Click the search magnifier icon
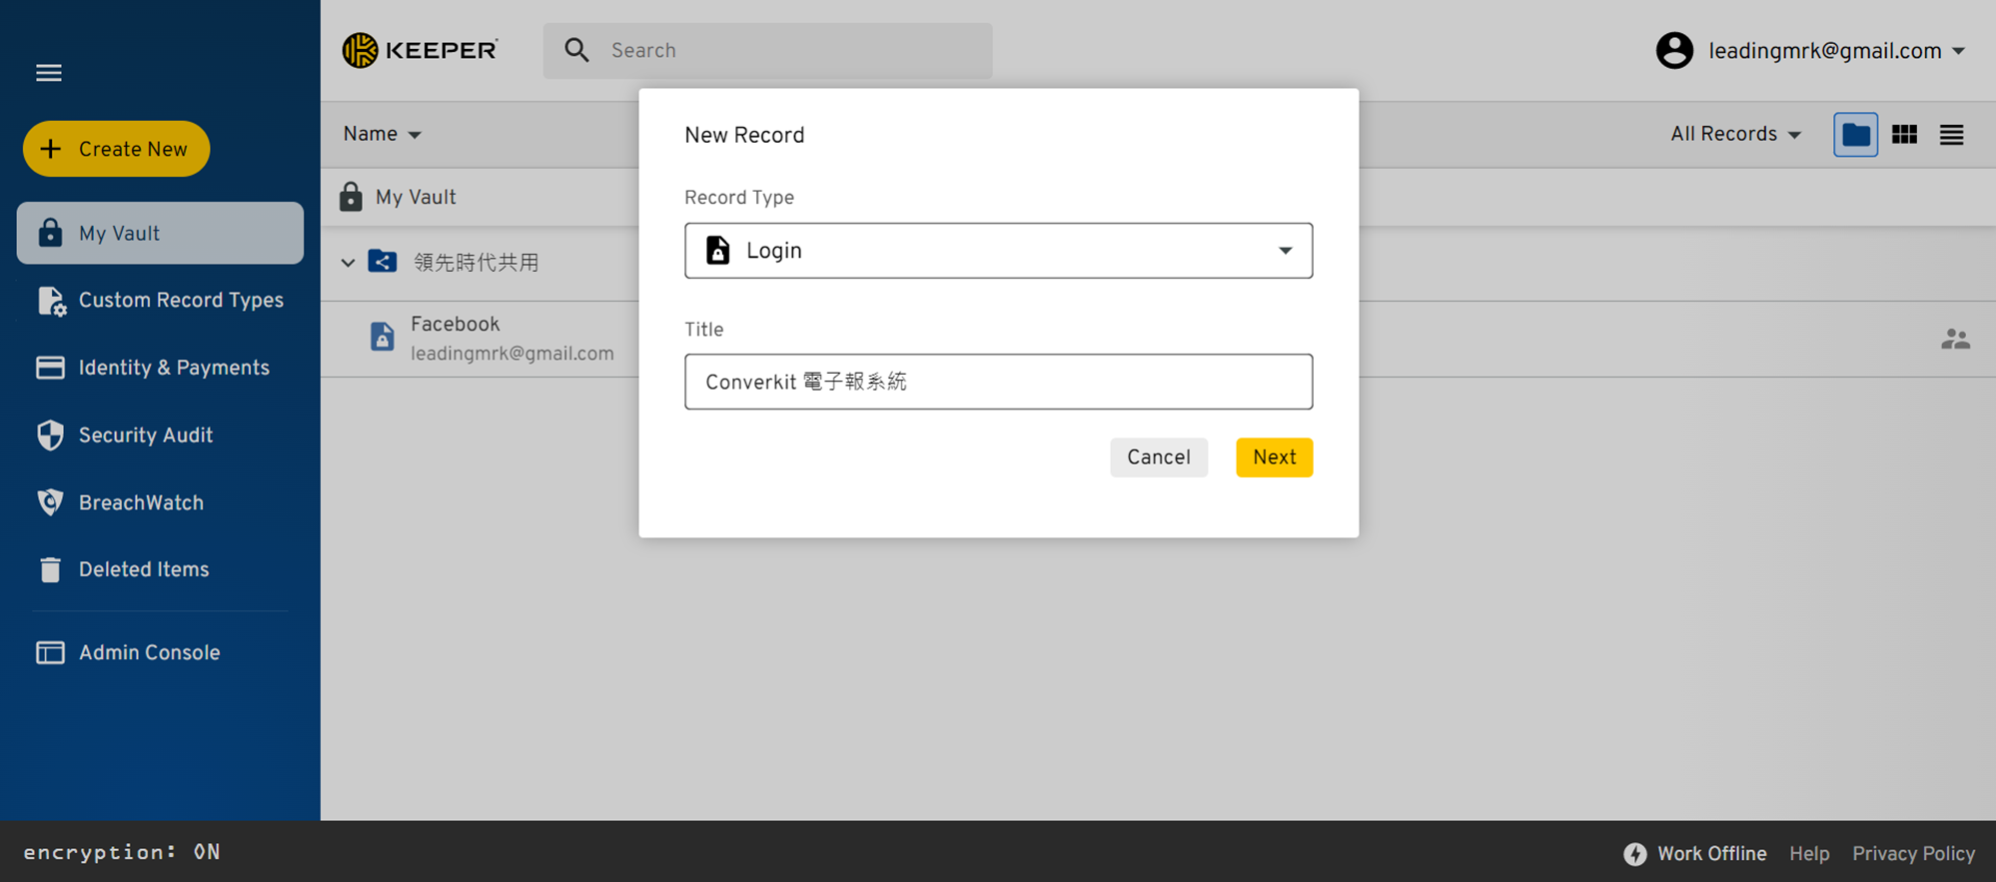This screenshot has width=1996, height=882. click(x=576, y=50)
